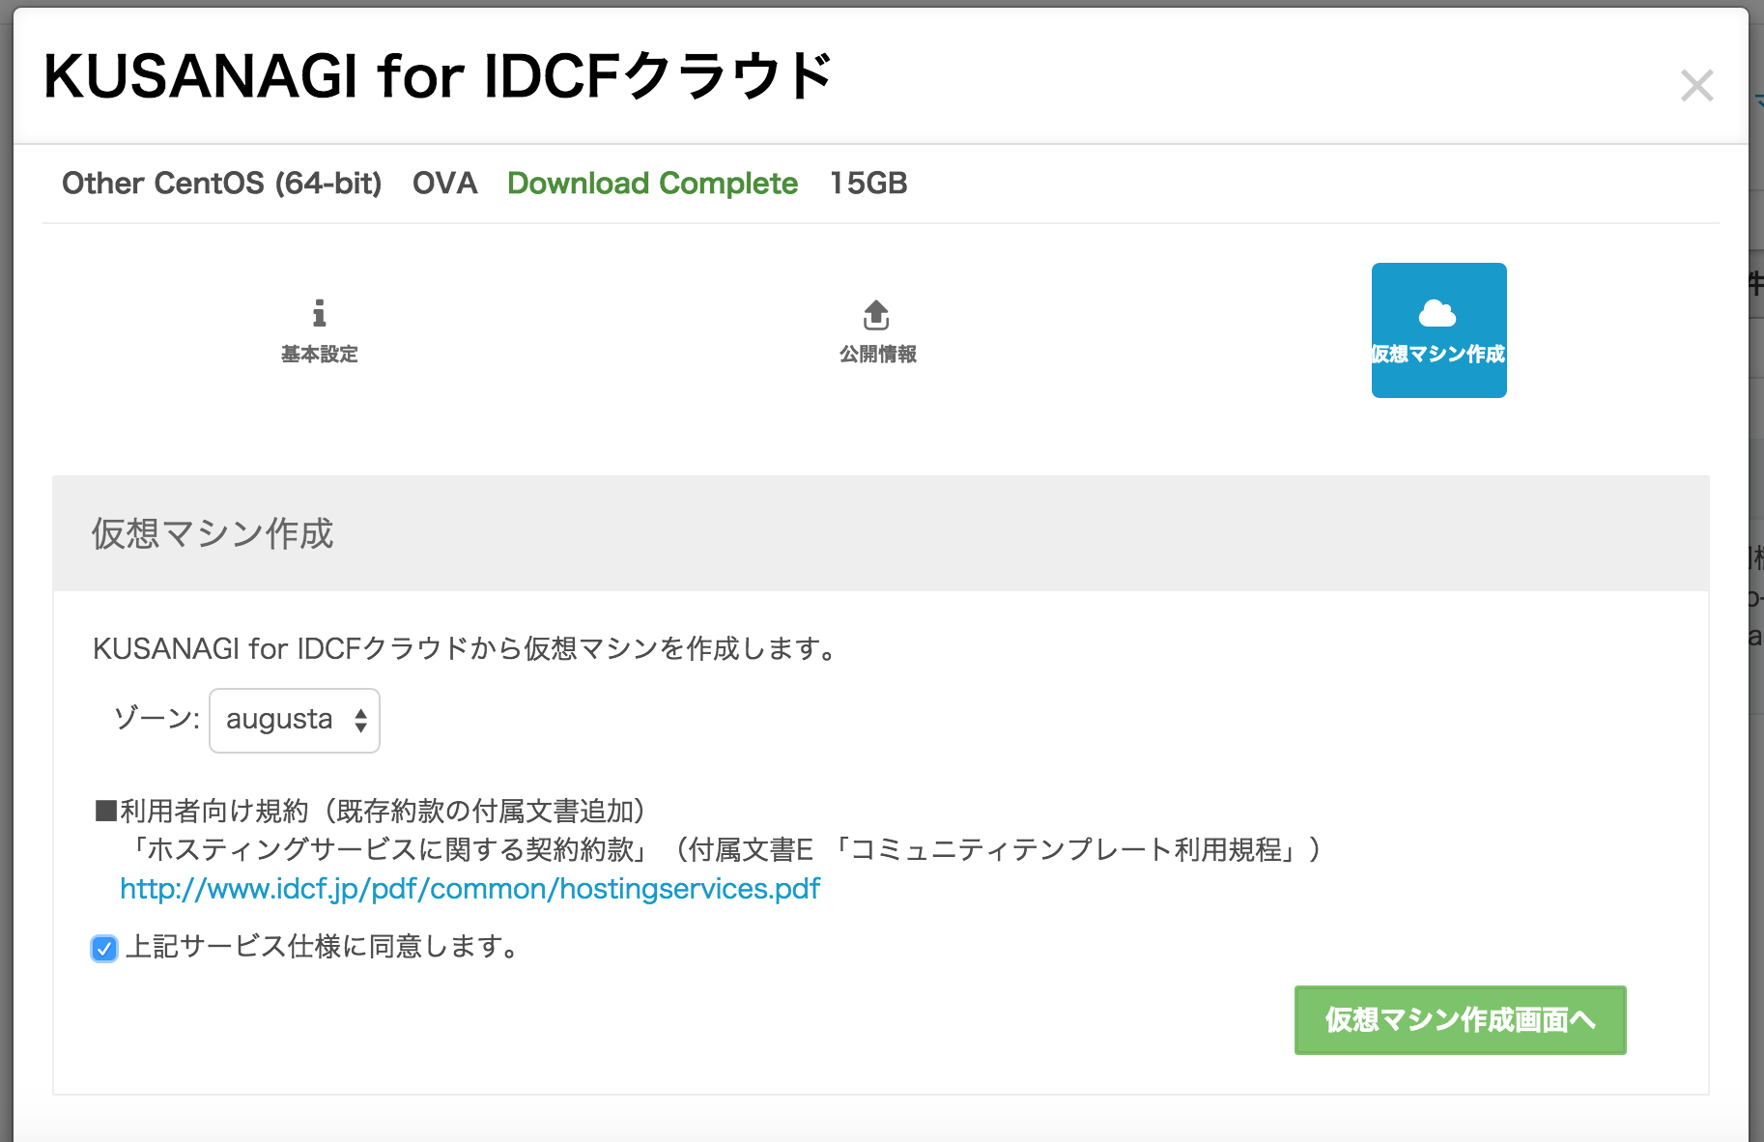Click the Other CentOS (64-bit) label
1764x1142 pixels.
(221, 184)
